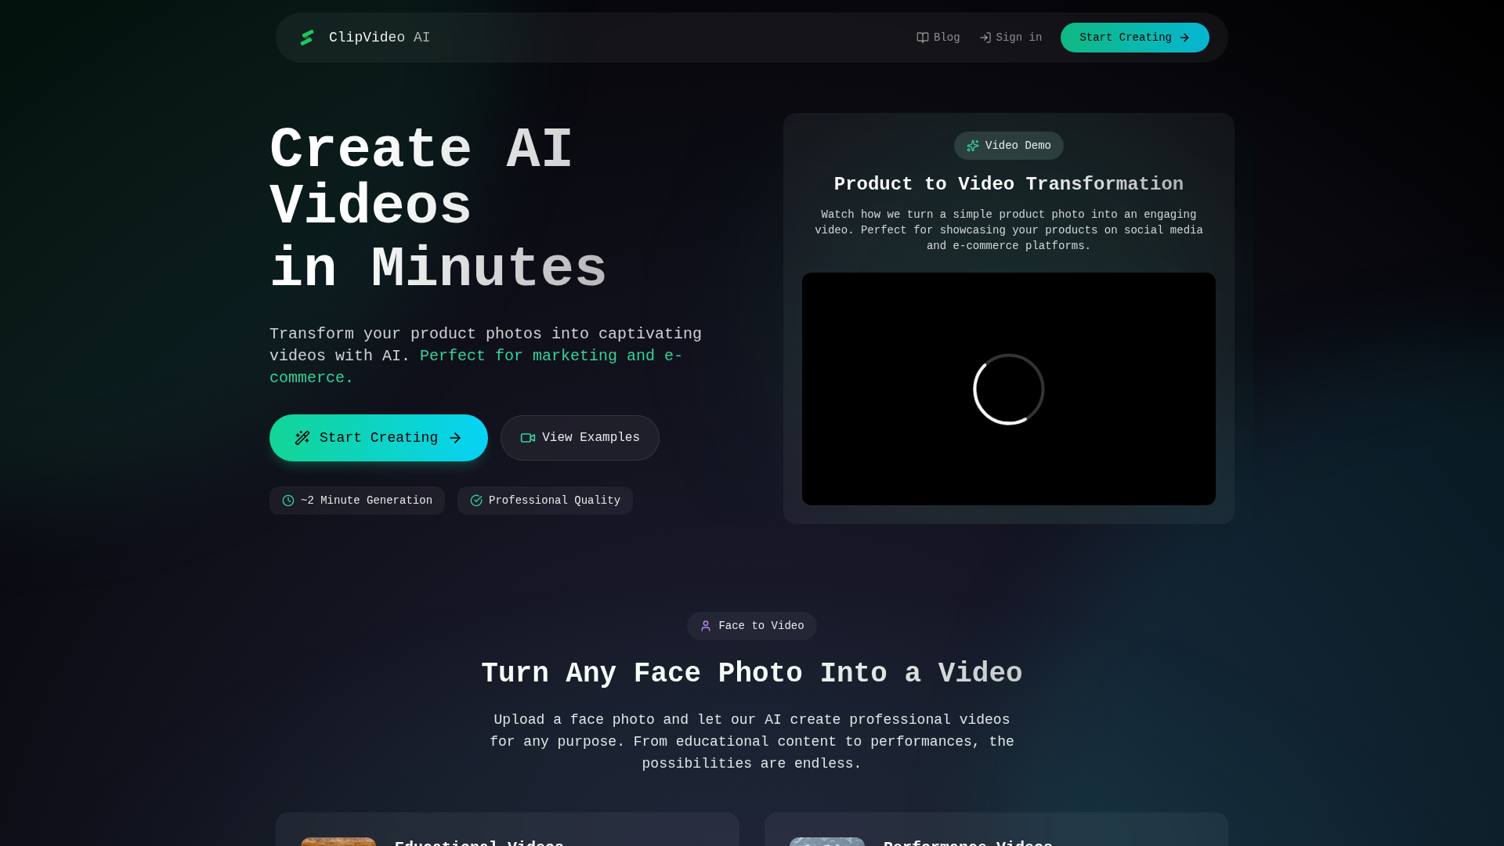The height and width of the screenshot is (846, 1504).
Task: Open the Sign in link
Action: click(x=1018, y=38)
